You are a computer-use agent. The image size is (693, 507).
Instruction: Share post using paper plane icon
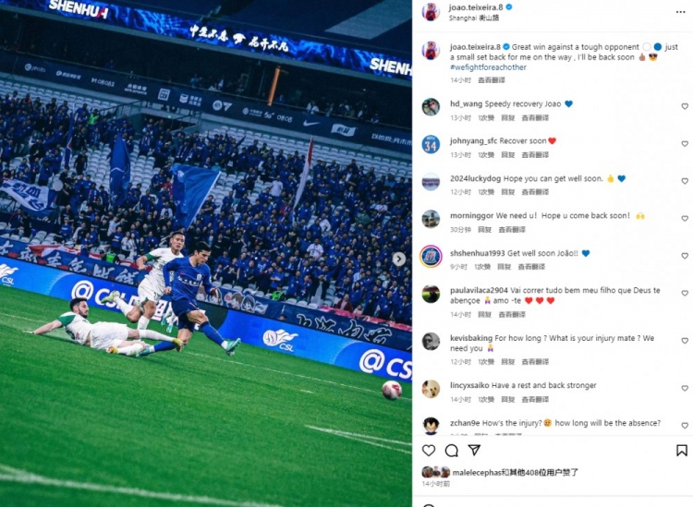[474, 450]
